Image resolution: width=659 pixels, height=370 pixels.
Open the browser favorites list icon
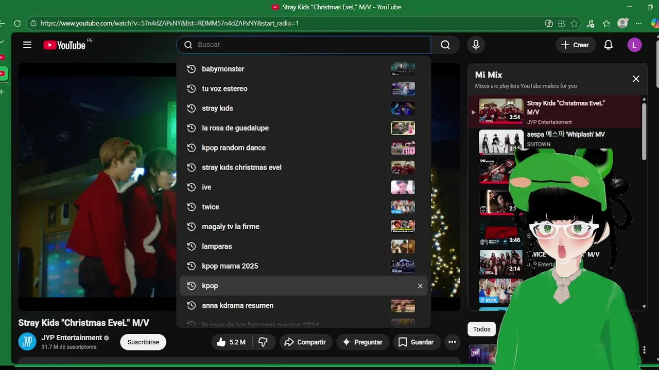pos(606,23)
